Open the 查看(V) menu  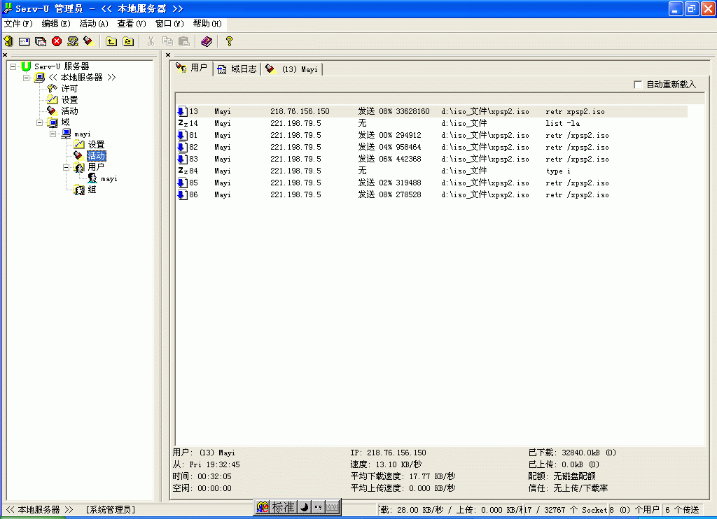pyautogui.click(x=132, y=24)
